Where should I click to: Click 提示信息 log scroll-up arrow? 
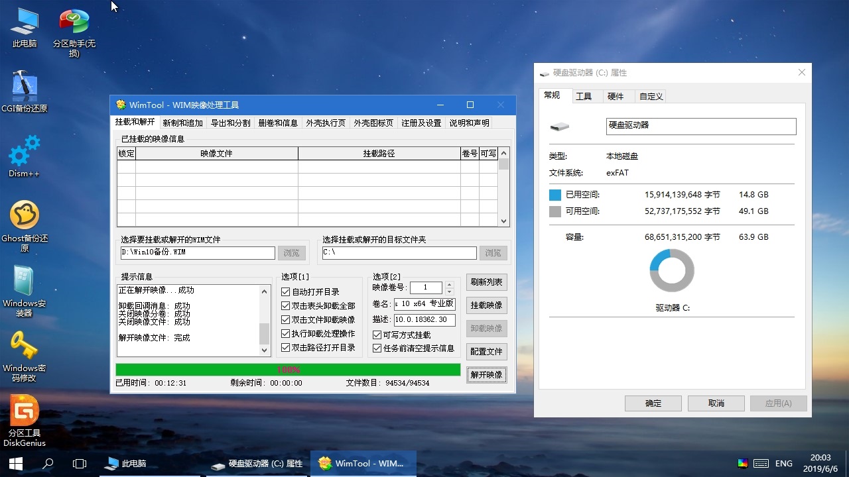click(x=265, y=291)
